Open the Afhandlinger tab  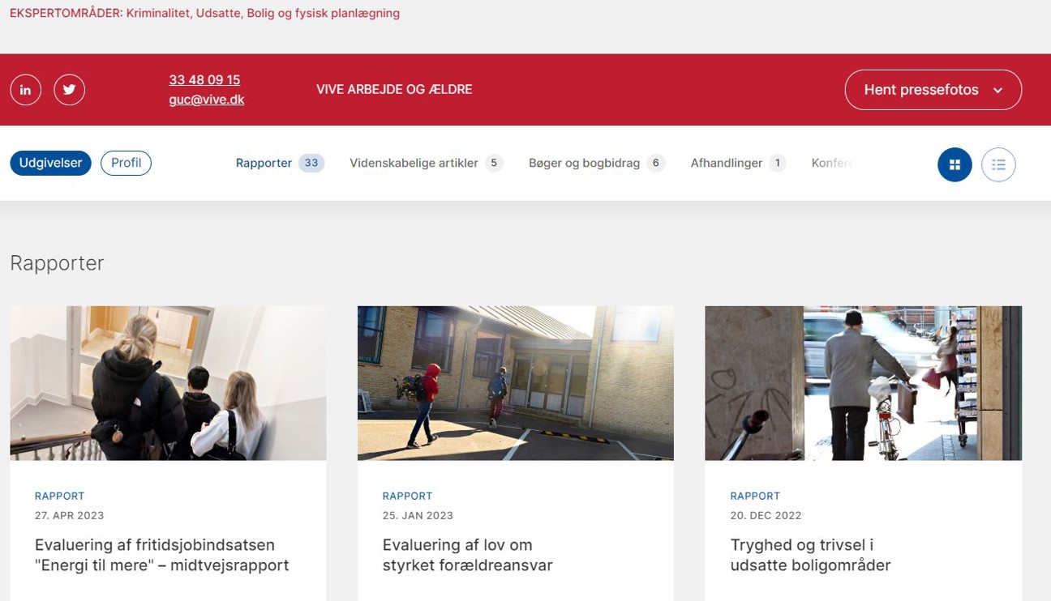tap(727, 163)
